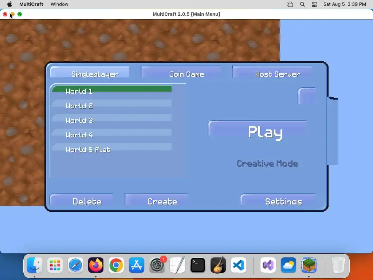Screen dimensions: 373x280
Task: Select World 2 in the list
Action: [x=112, y=105]
